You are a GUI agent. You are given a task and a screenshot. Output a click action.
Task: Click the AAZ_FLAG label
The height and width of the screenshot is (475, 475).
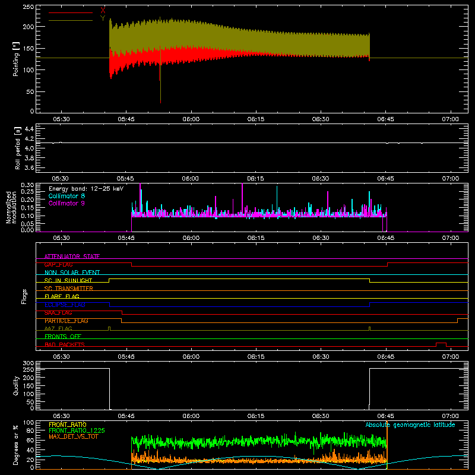pos(58,328)
